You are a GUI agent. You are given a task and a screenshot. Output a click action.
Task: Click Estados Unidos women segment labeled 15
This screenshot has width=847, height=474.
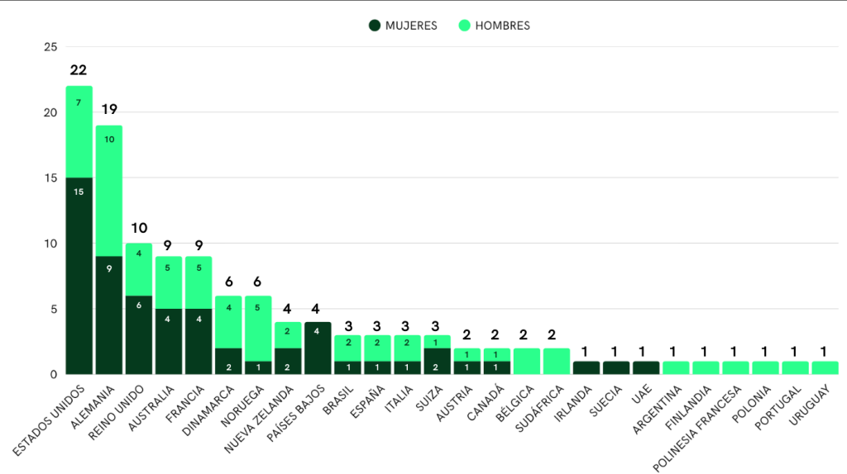click(x=79, y=276)
